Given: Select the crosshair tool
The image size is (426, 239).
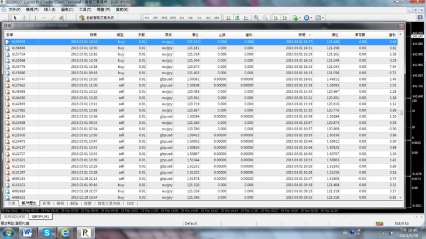Looking at the screenshot, I should point(24,18).
